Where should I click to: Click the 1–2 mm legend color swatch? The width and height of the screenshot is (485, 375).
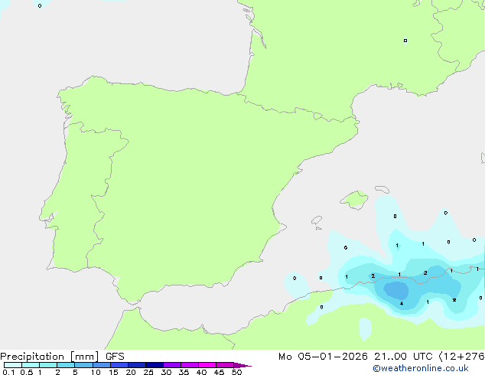48,365
